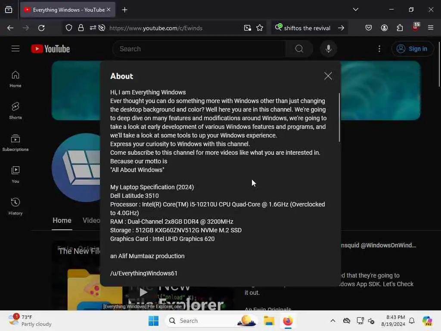
Task: Open Firefox View tab overview icon
Action: point(9,10)
